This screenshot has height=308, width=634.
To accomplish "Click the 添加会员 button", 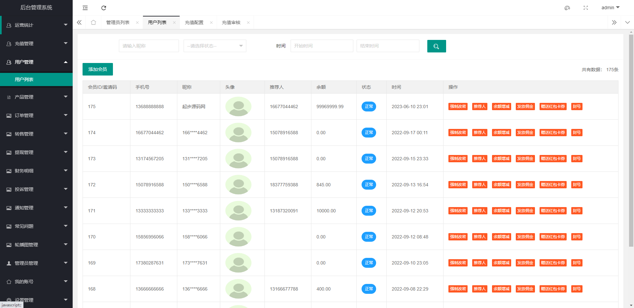I will pos(97,69).
